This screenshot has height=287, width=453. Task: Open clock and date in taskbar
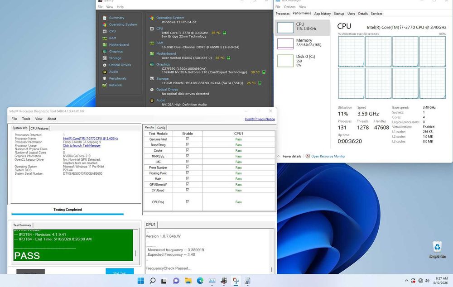pos(441,281)
